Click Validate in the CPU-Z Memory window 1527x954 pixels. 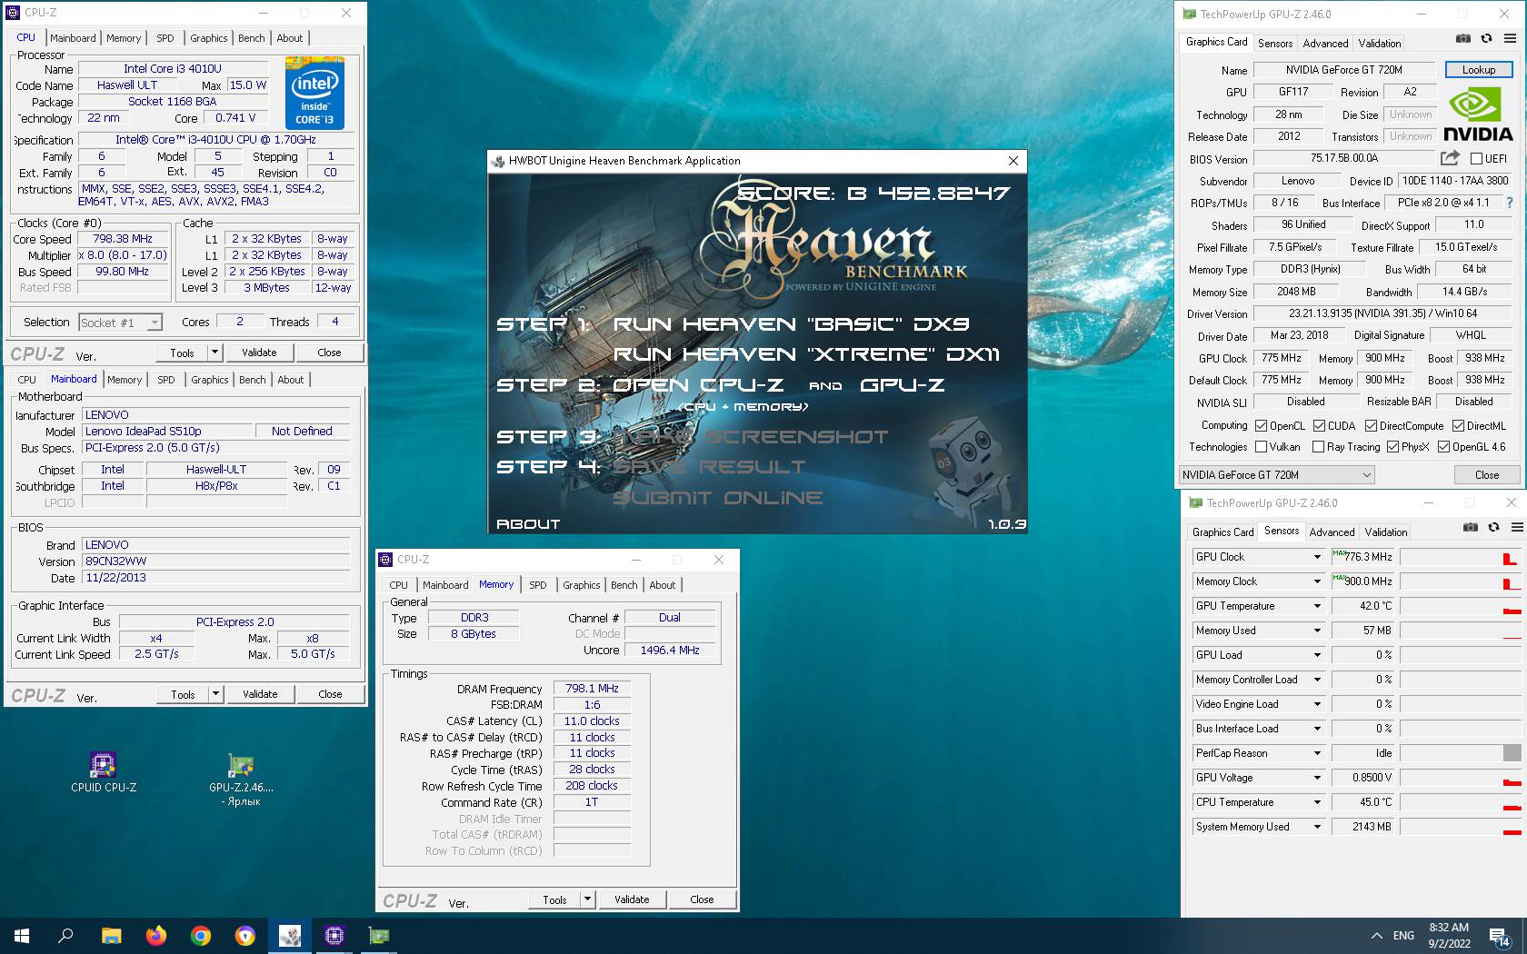click(632, 899)
